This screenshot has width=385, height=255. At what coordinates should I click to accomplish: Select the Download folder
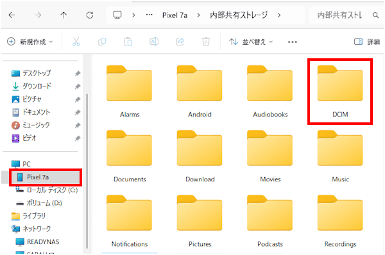tap(200, 157)
